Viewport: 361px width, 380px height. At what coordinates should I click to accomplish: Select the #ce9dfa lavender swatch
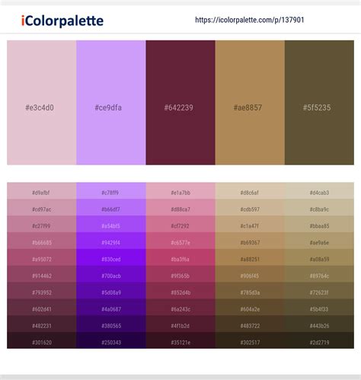[x=111, y=103]
